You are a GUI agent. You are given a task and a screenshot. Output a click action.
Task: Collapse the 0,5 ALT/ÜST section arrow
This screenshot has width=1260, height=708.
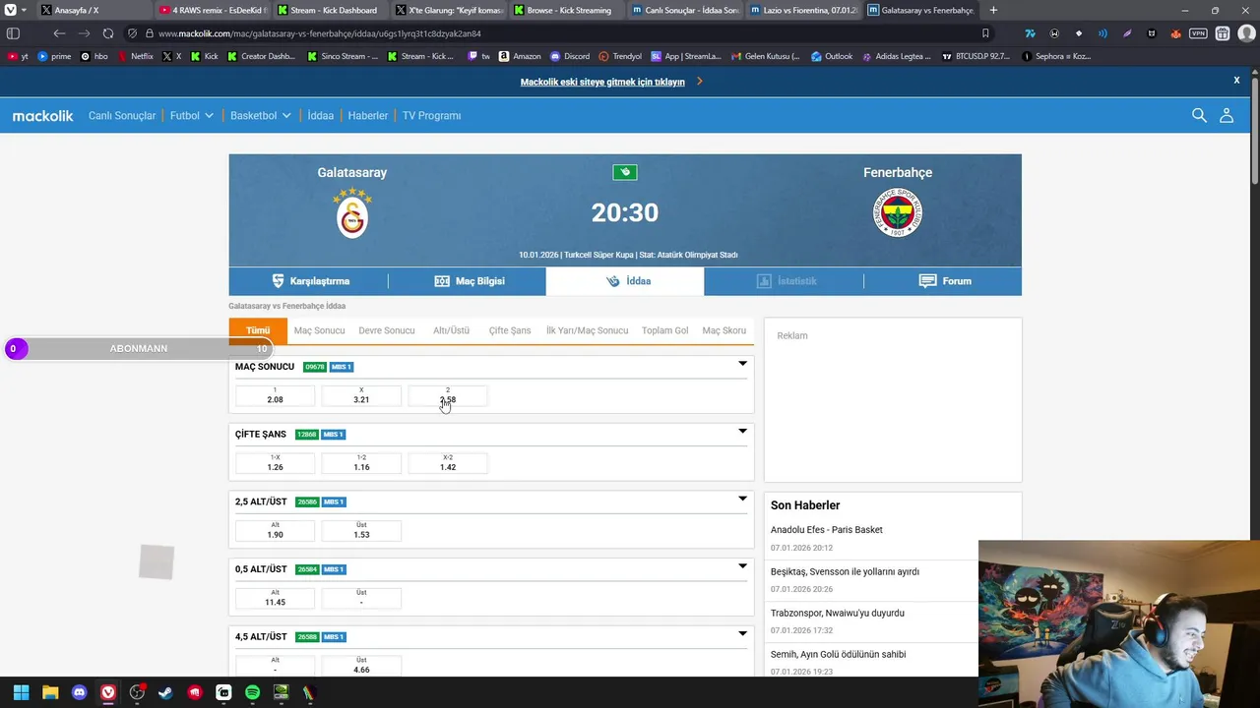coord(742,566)
